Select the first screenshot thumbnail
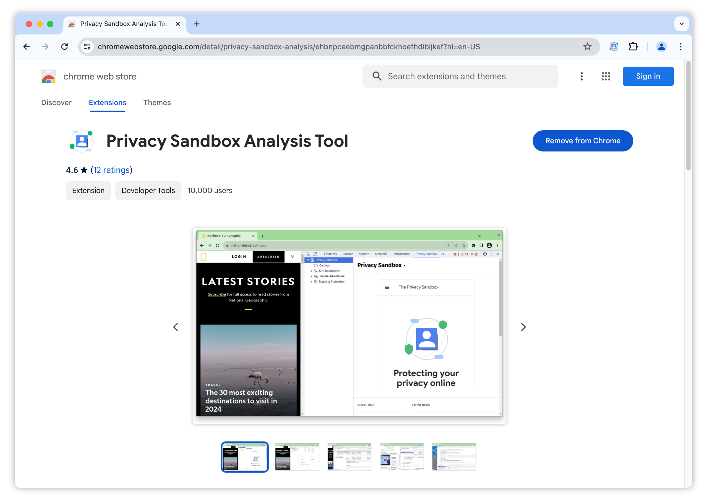 pyautogui.click(x=245, y=456)
